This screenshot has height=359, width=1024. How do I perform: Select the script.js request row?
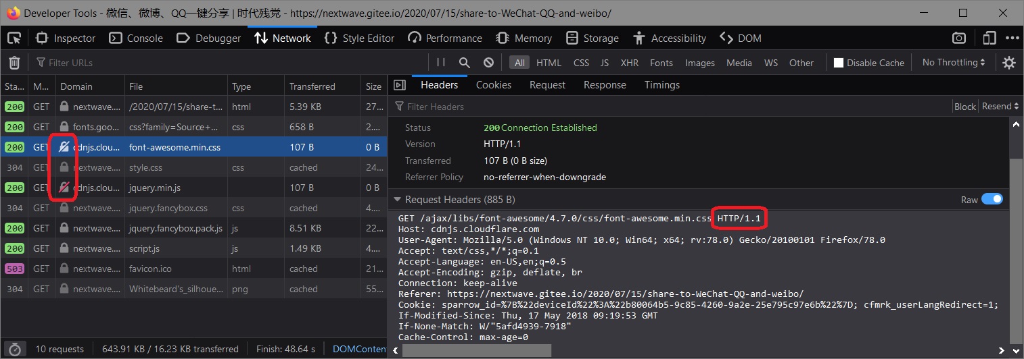[193, 248]
